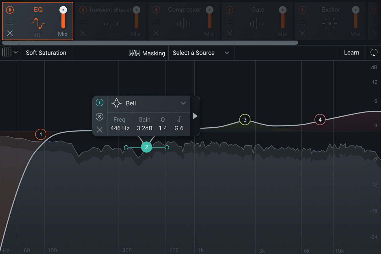Click the reset circular arrow icon beside Learn
The height and width of the screenshot is (254, 381).
(x=374, y=53)
